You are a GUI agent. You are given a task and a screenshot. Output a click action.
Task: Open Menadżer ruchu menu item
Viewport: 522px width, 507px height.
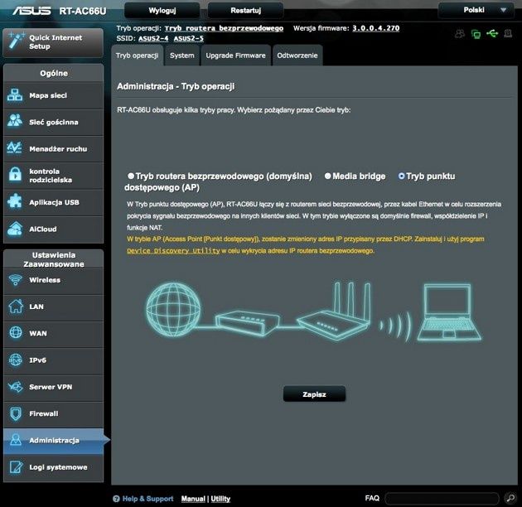53,149
